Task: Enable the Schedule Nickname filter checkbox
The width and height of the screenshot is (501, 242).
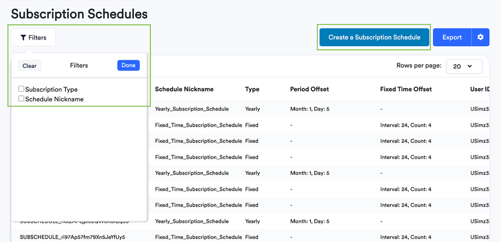Action: tap(21, 99)
